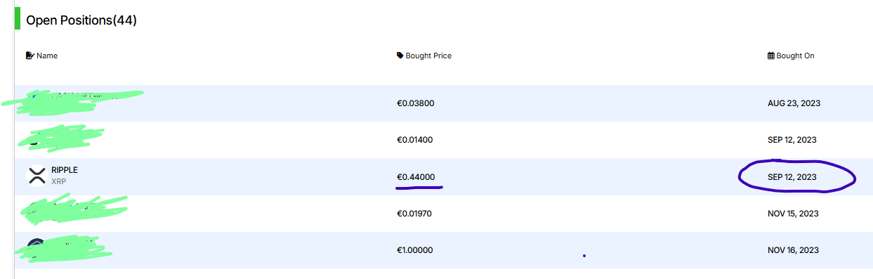This screenshot has height=279, width=873.
Task: Sort by the Name column header
Action: coord(47,56)
